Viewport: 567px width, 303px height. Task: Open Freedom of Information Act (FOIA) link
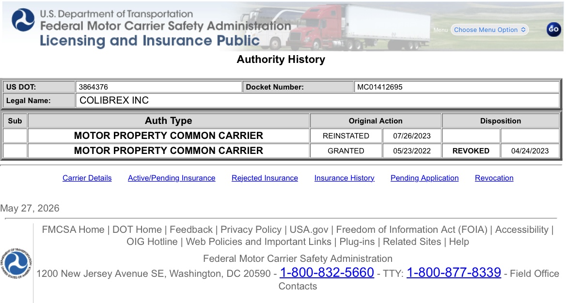(x=411, y=230)
